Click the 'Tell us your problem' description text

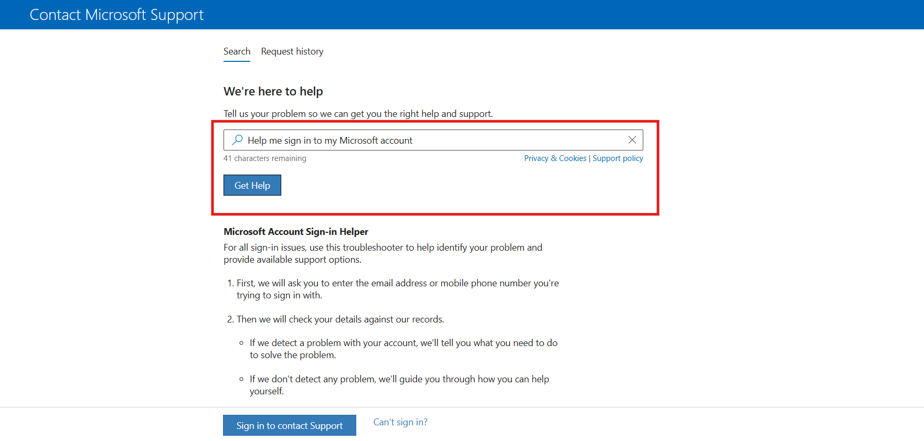(x=358, y=114)
